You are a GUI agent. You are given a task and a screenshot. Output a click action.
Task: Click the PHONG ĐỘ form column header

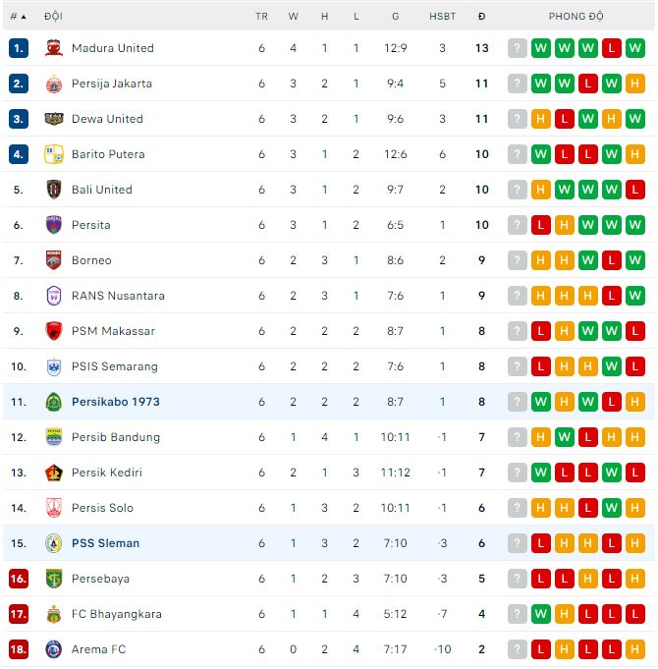click(576, 17)
